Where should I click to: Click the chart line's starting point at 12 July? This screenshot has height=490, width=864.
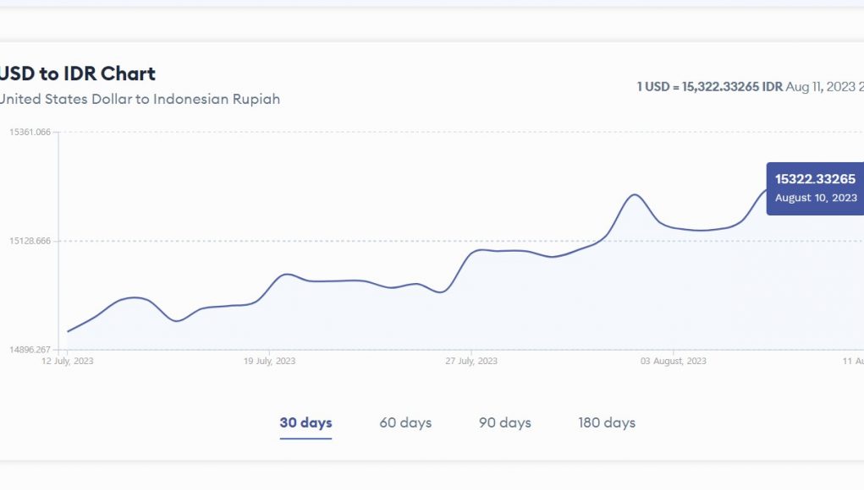(68, 331)
